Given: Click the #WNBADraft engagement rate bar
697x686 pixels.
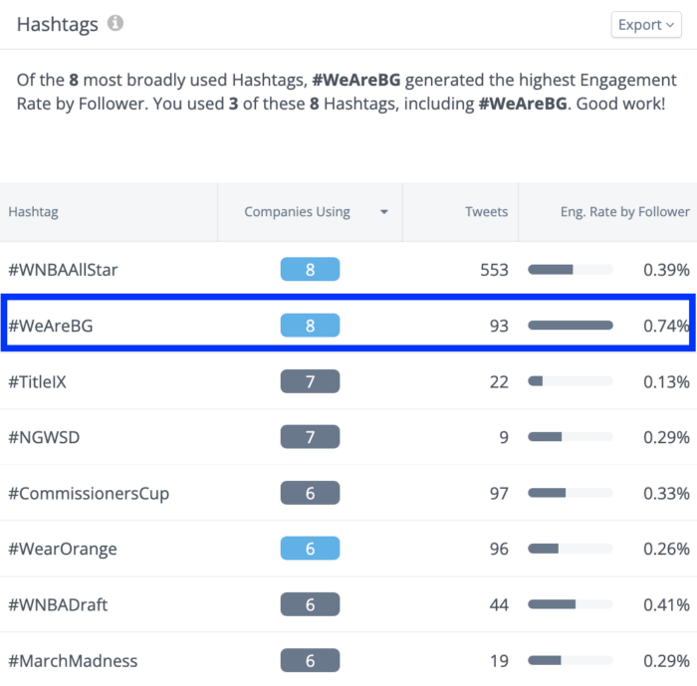Looking at the screenshot, I should pos(570,604).
